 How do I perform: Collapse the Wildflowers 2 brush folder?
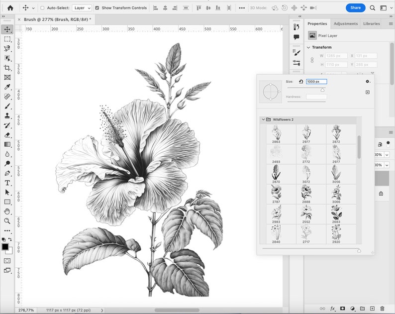pyautogui.click(x=263, y=119)
